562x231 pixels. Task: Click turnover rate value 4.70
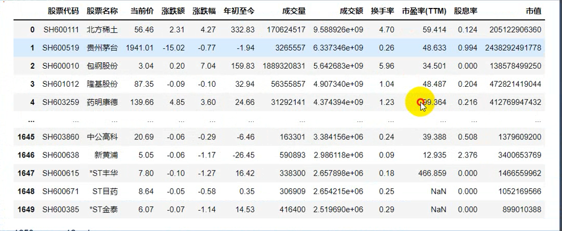click(387, 30)
